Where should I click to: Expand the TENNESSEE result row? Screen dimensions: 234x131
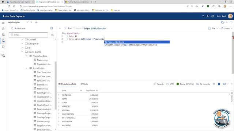tap(58, 95)
